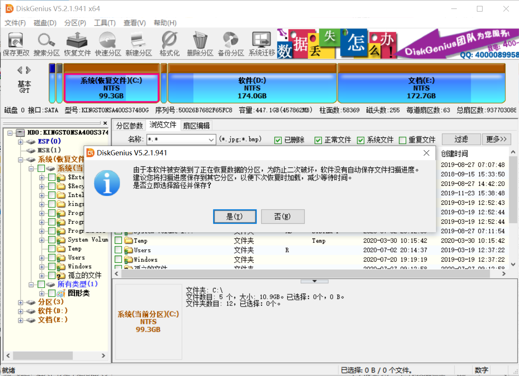This screenshot has height=376, width=519.
Task: Toggle the lower info panel collapse arrow
Action: point(315,281)
